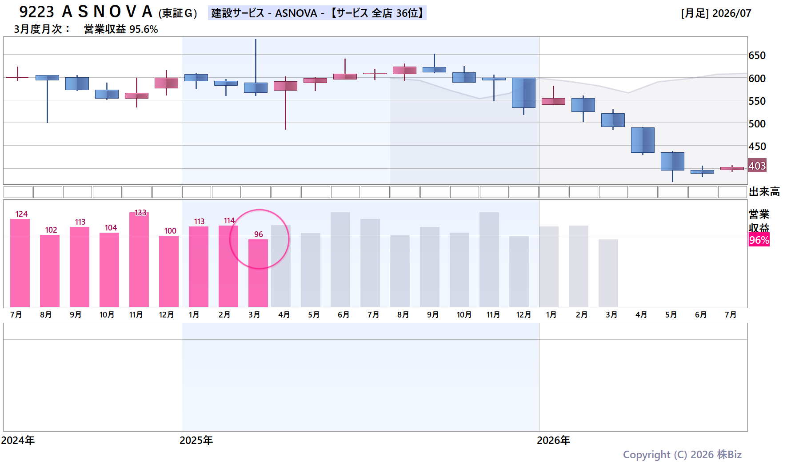Image resolution: width=791 pixels, height=468 pixels.
Task: Click the gray June 2025 revenue bar
Action: [340, 260]
